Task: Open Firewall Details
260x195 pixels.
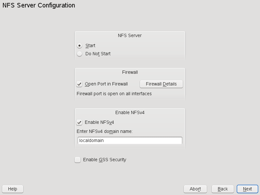Action: click(x=161, y=84)
